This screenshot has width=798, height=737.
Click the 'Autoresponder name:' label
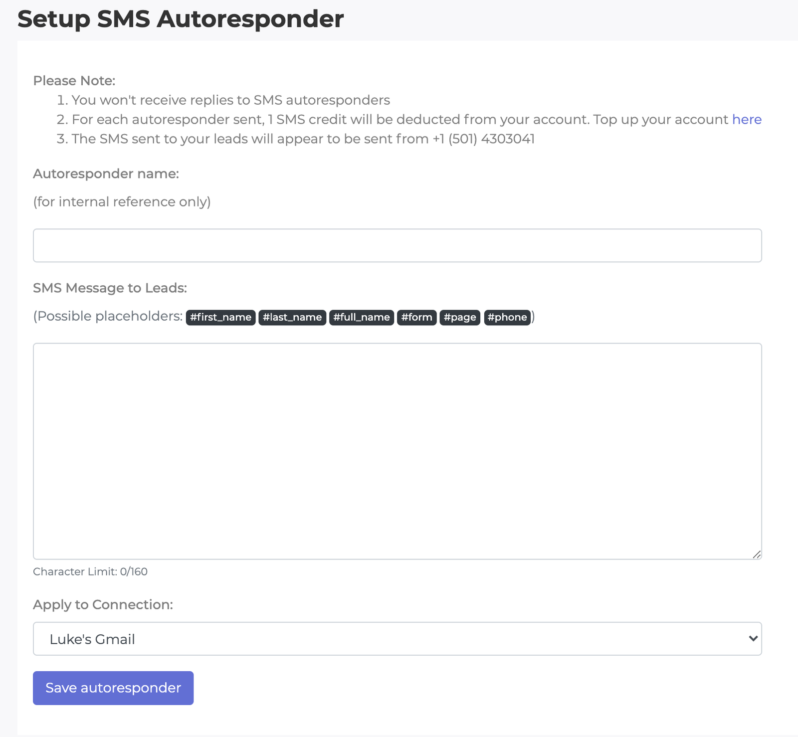coord(106,174)
